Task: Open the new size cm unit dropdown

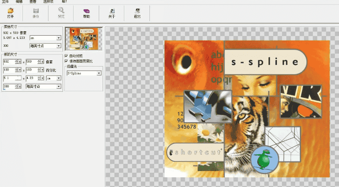Action: pyautogui.click(x=59, y=78)
